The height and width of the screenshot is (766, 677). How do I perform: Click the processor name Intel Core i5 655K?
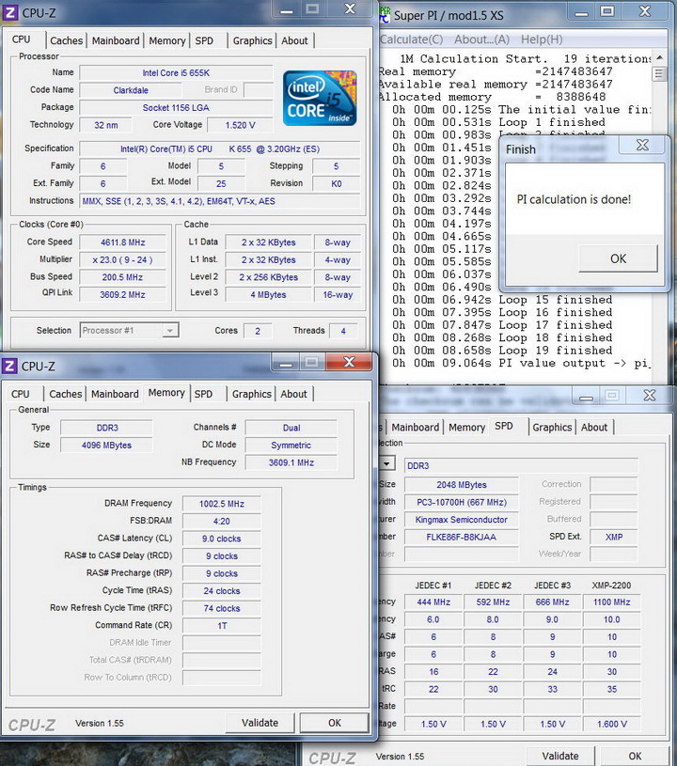point(176,72)
